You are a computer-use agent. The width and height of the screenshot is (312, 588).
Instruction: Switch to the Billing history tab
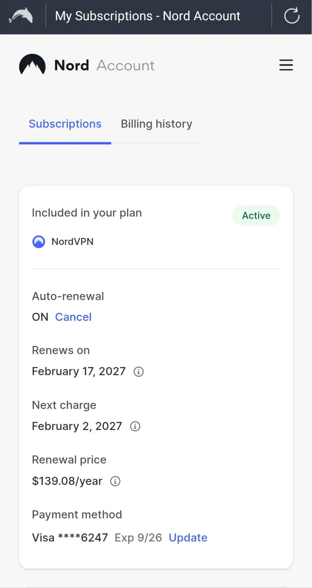click(x=156, y=124)
